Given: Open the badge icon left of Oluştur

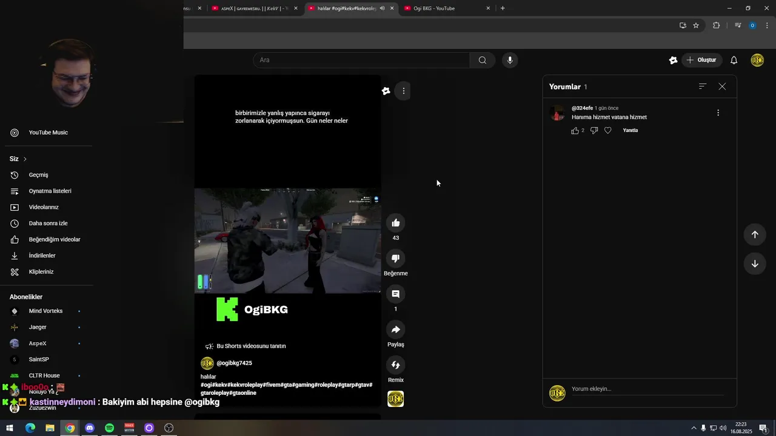Looking at the screenshot, I should pos(673,60).
